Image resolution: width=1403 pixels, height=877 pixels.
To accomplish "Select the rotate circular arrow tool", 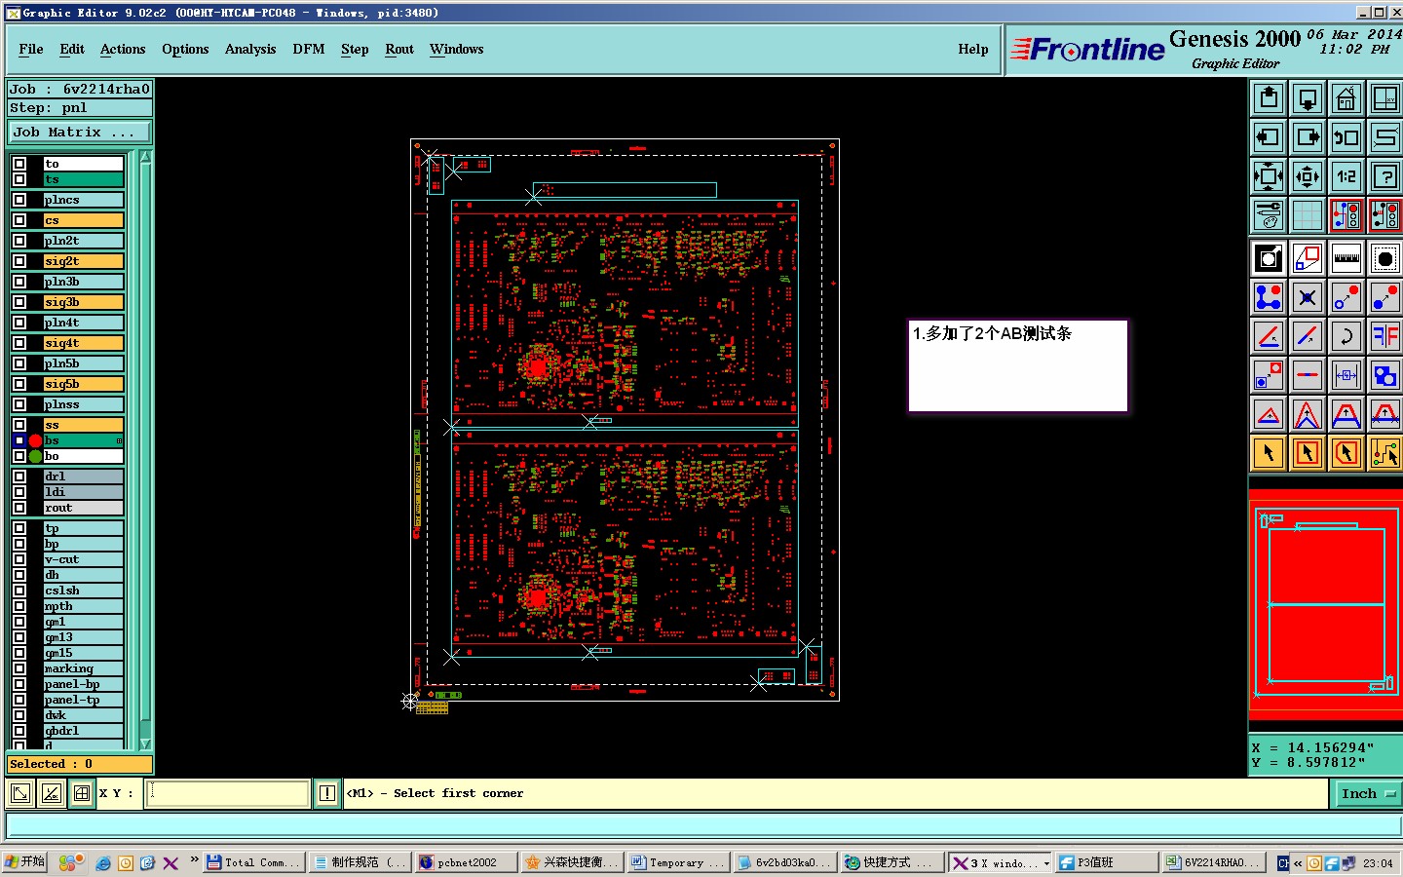I will [x=1346, y=336].
